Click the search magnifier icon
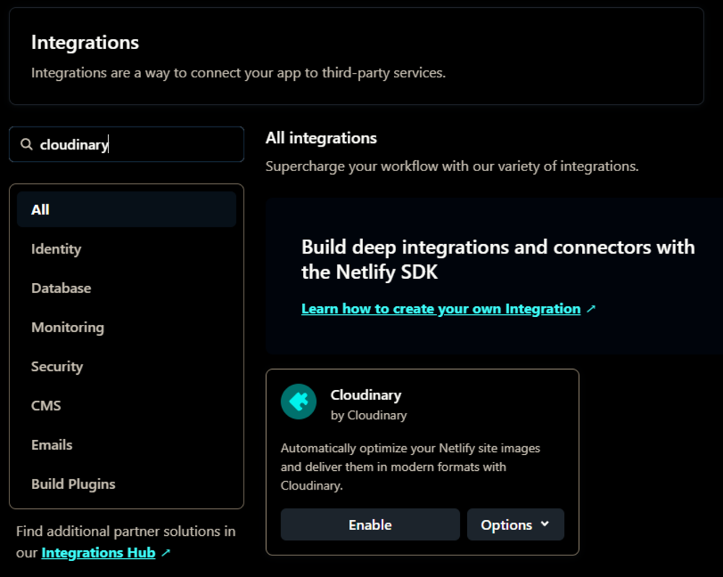 pyautogui.click(x=27, y=144)
